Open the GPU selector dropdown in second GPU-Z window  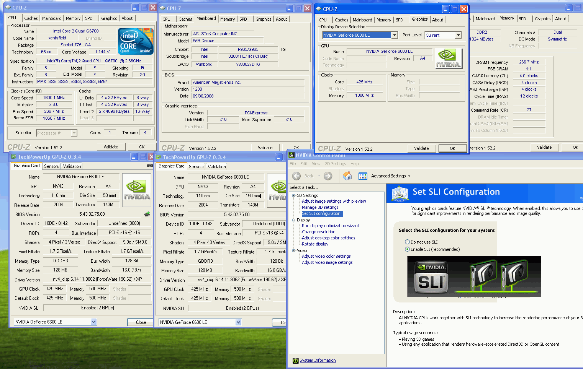tap(238, 322)
